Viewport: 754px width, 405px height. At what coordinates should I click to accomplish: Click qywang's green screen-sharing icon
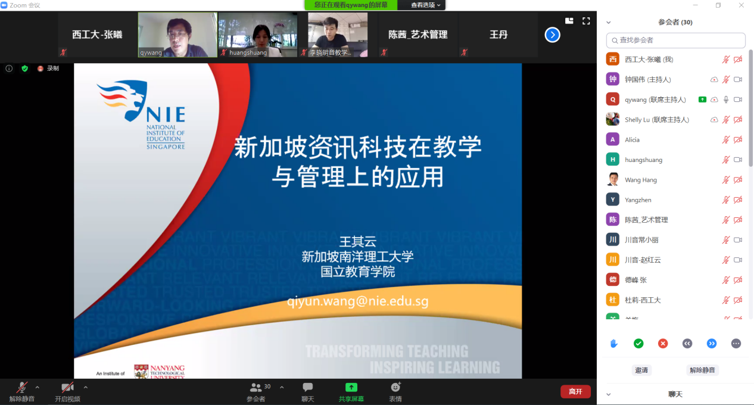coord(702,99)
